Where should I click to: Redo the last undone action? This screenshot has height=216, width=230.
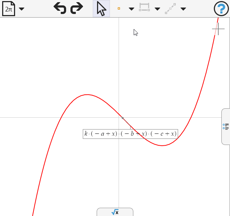(77, 8)
